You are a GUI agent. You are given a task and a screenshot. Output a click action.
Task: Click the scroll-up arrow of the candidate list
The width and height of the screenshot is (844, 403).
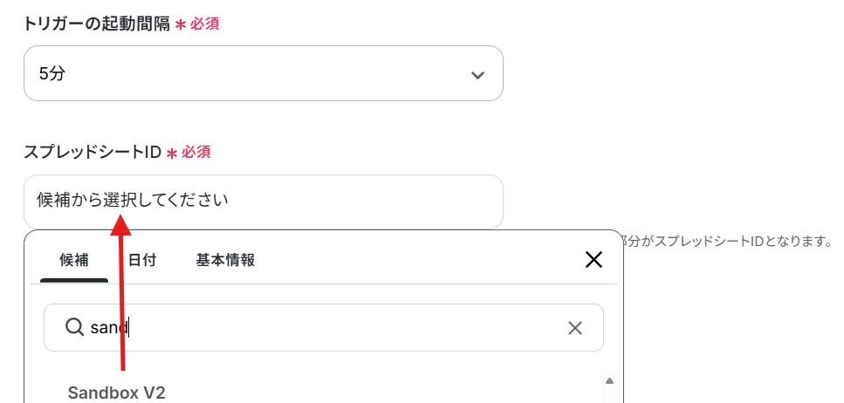[x=609, y=381]
